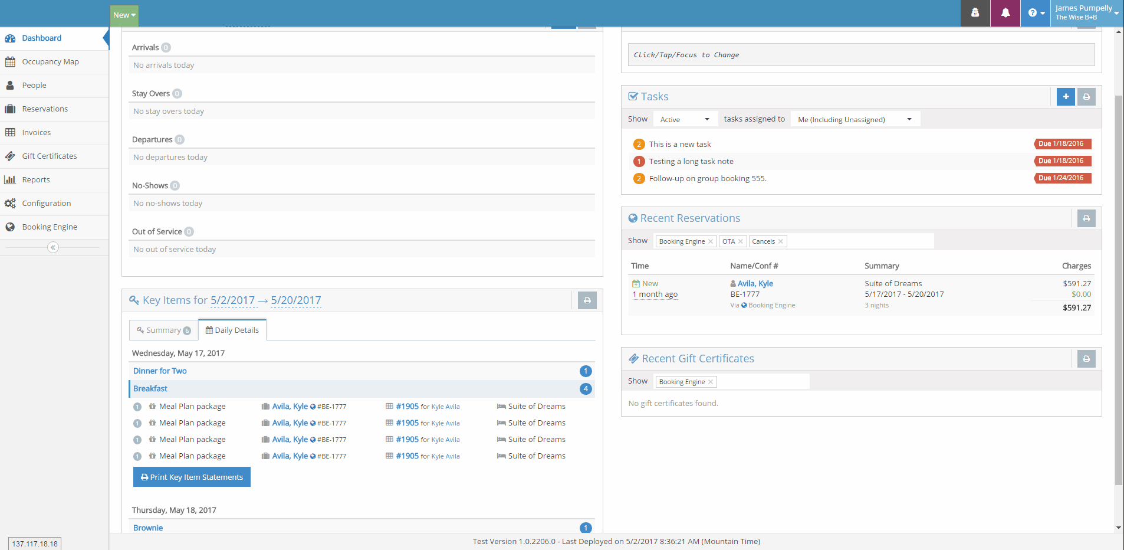Click the '1 month ago' time text
Image resolution: width=1124 pixels, height=550 pixels.
point(655,294)
